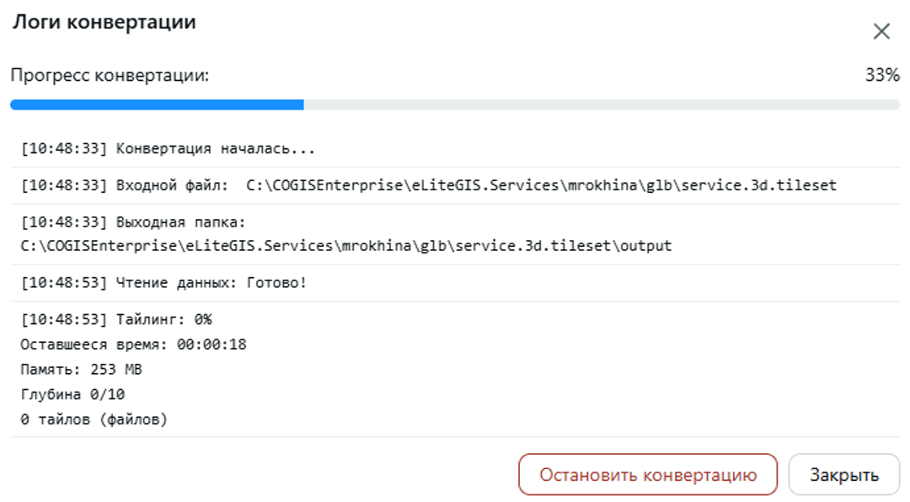This screenshot has height=502, width=910.
Task: Click the blue filled progress bar portion
Action: [157, 104]
